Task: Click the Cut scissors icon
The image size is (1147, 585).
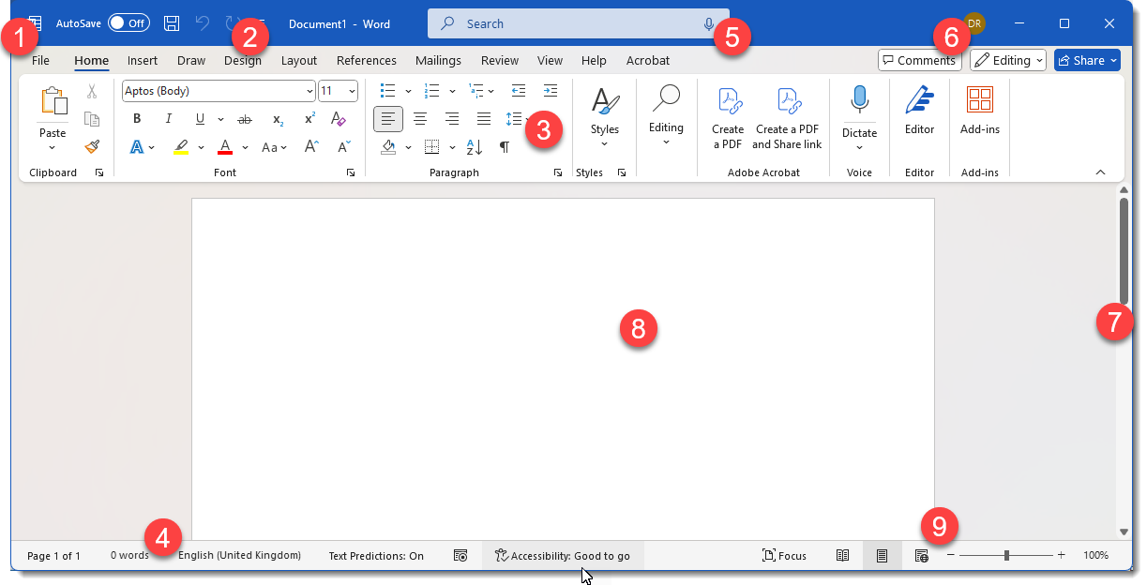Action: 92,91
